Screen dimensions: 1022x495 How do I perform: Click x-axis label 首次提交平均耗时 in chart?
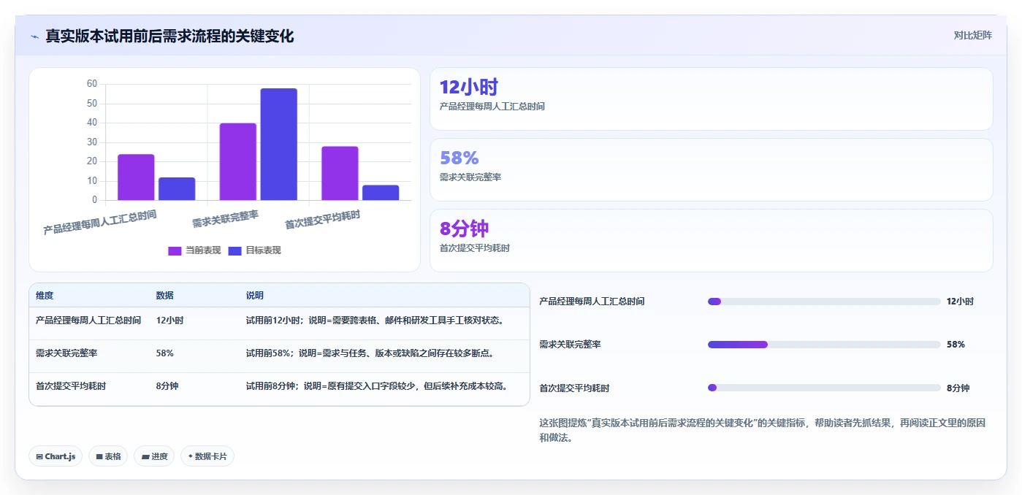(323, 219)
